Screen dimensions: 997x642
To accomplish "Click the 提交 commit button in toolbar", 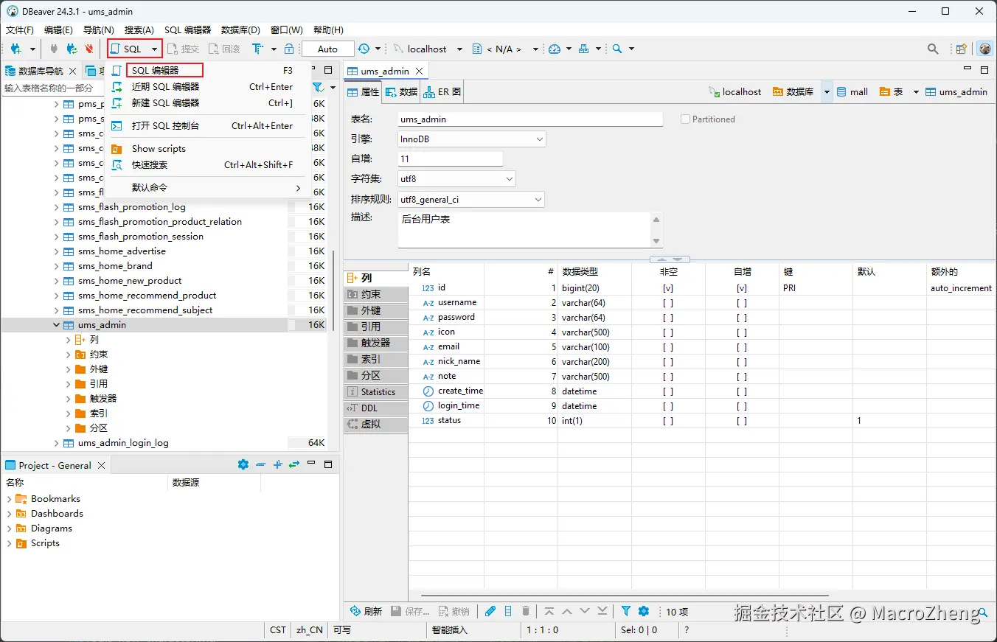I will [184, 49].
